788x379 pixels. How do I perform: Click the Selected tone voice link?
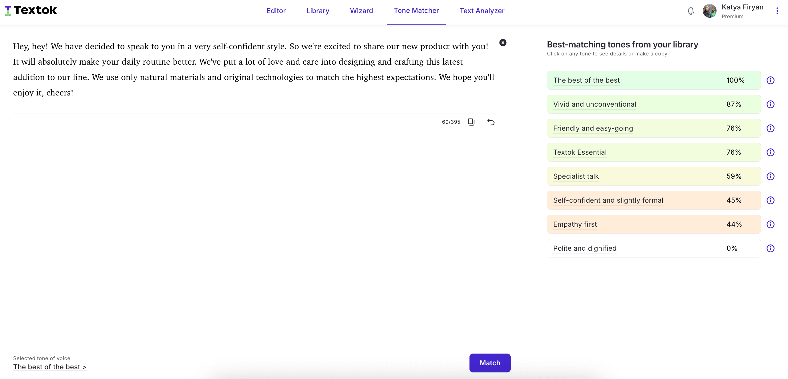pos(50,367)
